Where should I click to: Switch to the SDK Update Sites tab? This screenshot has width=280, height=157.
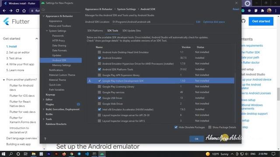pos(132,31)
